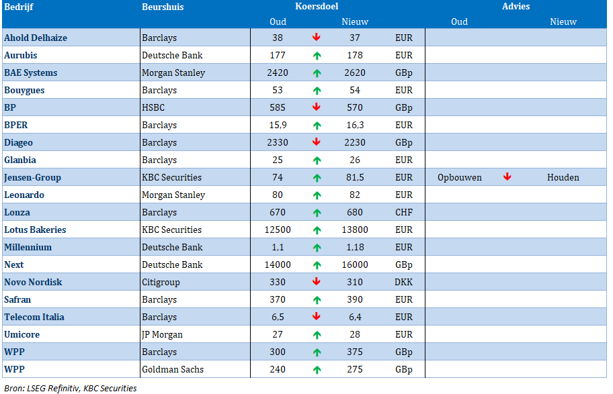
Task: Click the red down arrow in the Telecom Italia row
Action: click(317, 316)
